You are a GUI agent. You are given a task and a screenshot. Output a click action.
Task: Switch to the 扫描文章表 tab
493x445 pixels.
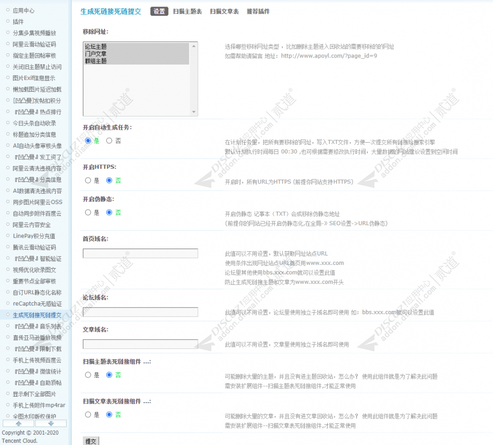224,11
